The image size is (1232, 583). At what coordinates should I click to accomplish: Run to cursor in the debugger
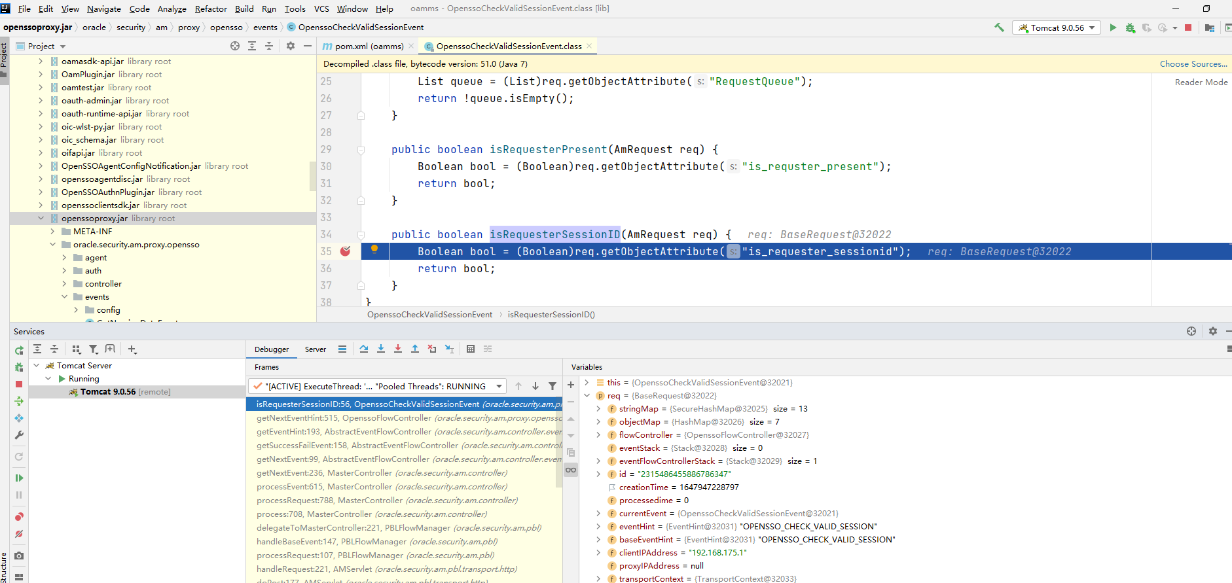(449, 349)
